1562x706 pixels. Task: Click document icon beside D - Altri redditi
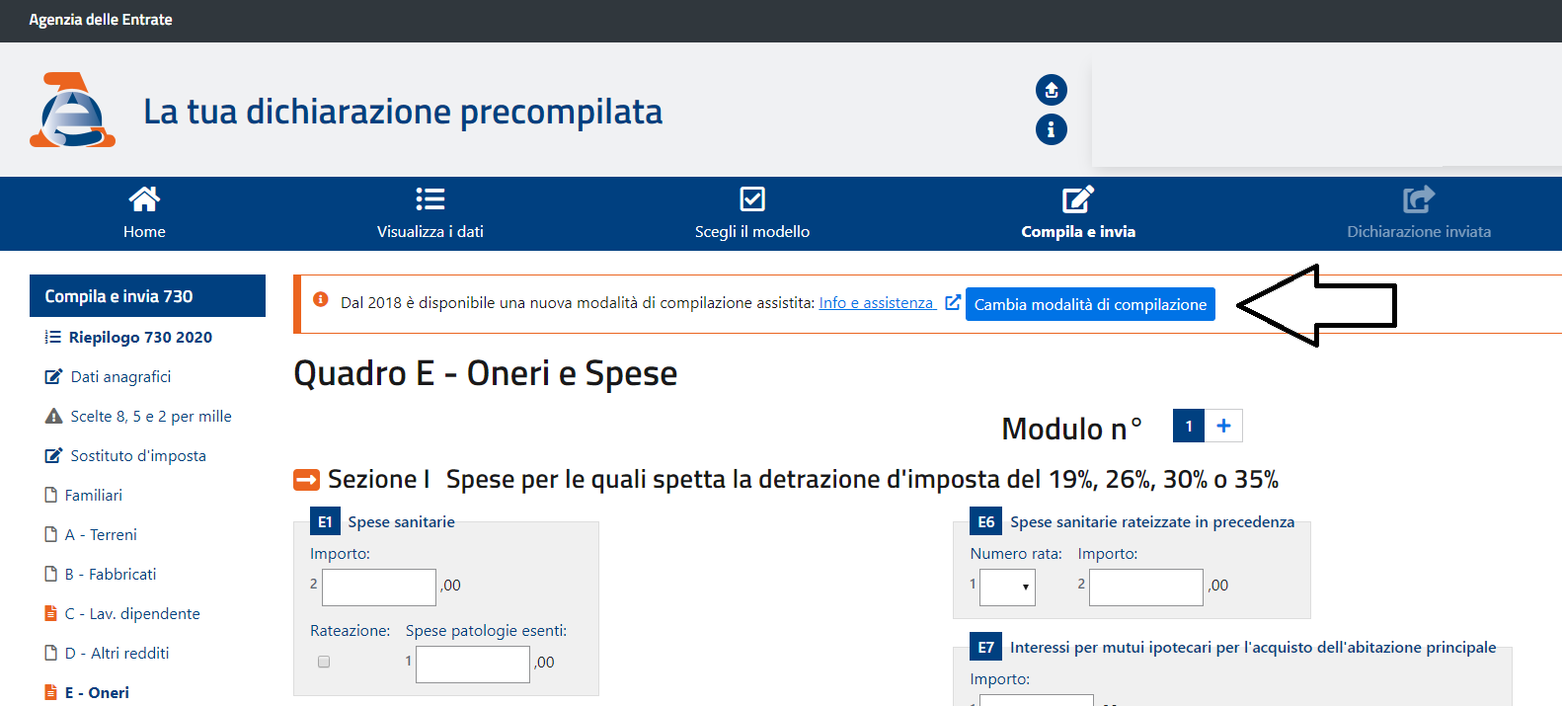click(51, 653)
